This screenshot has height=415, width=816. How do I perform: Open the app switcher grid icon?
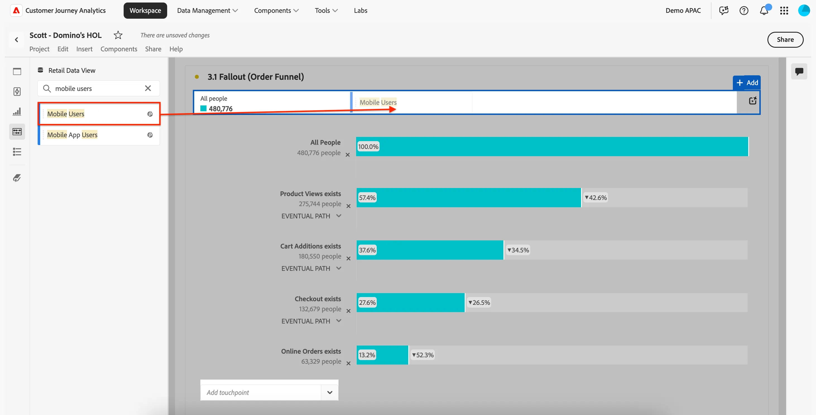784,10
